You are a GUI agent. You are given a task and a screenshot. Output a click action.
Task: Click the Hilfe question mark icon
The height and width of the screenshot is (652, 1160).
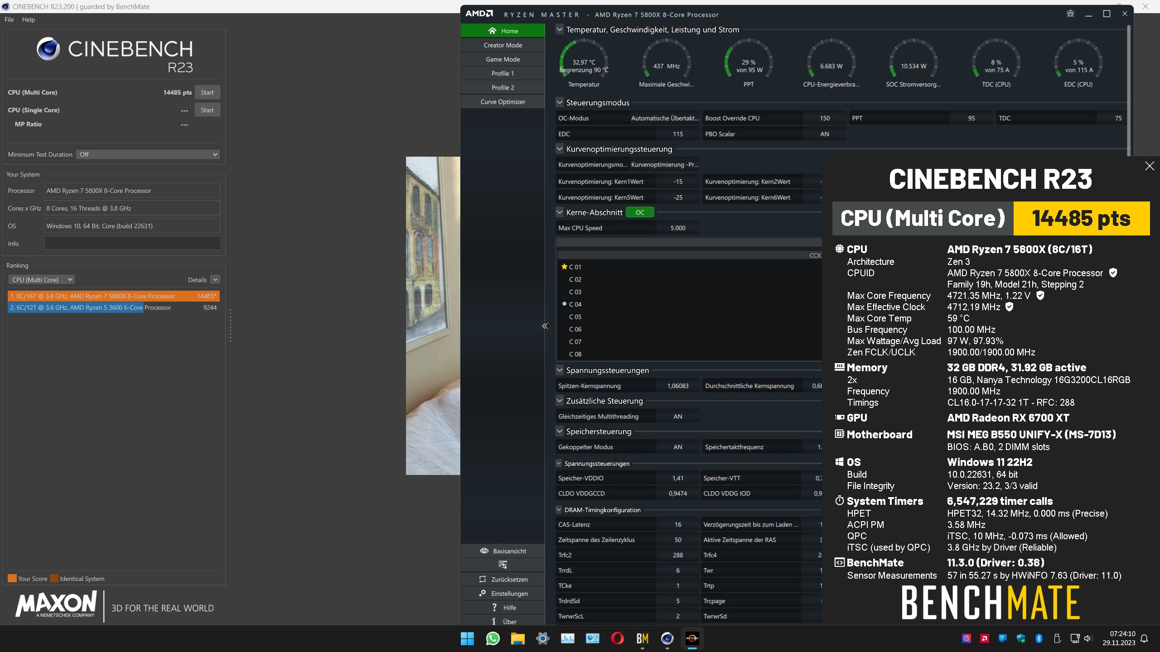point(494,608)
